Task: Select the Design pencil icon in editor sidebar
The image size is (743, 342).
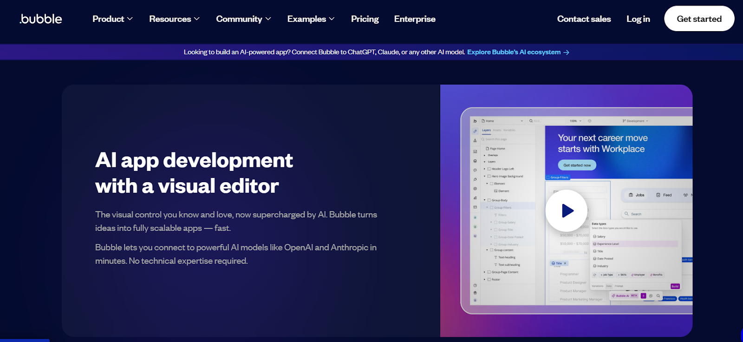Action: pos(475,131)
